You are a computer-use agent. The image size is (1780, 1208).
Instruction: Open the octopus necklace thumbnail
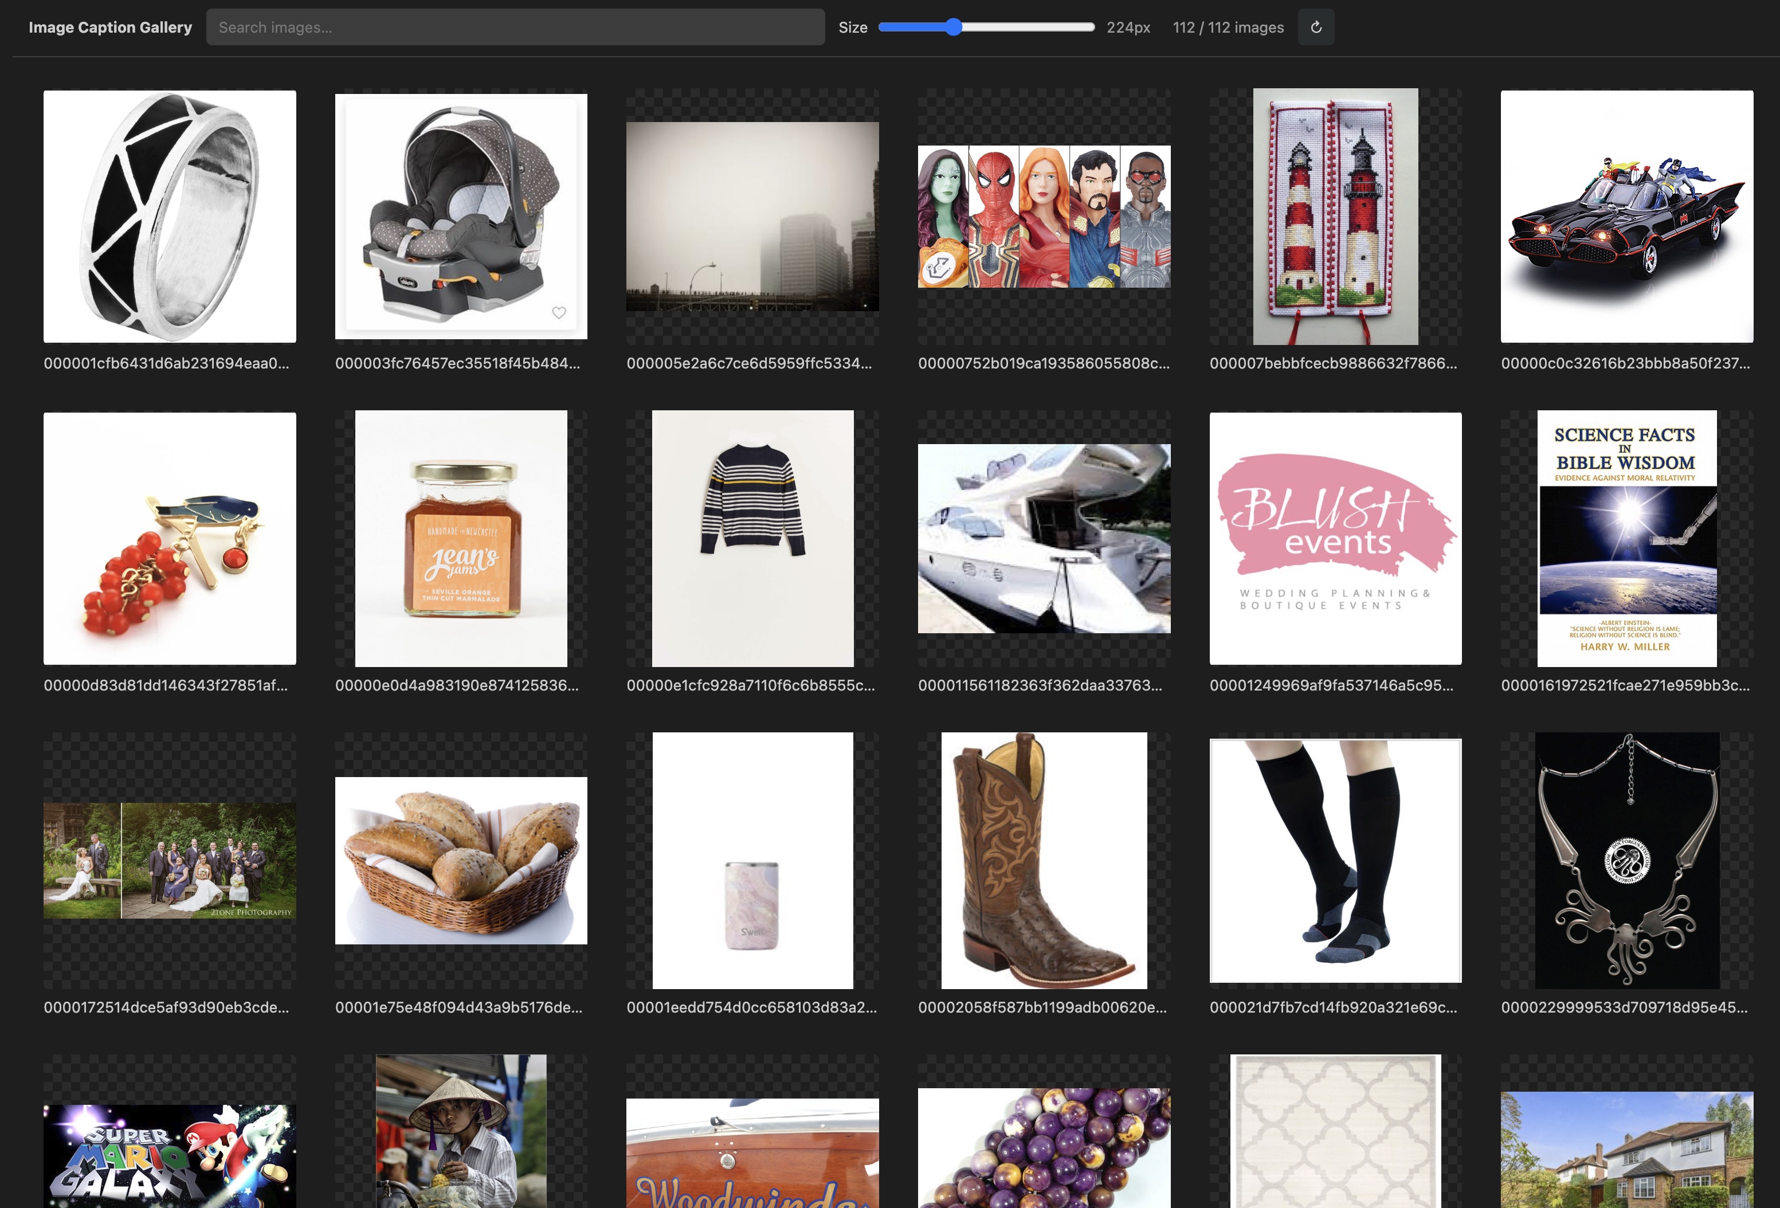click(x=1627, y=861)
